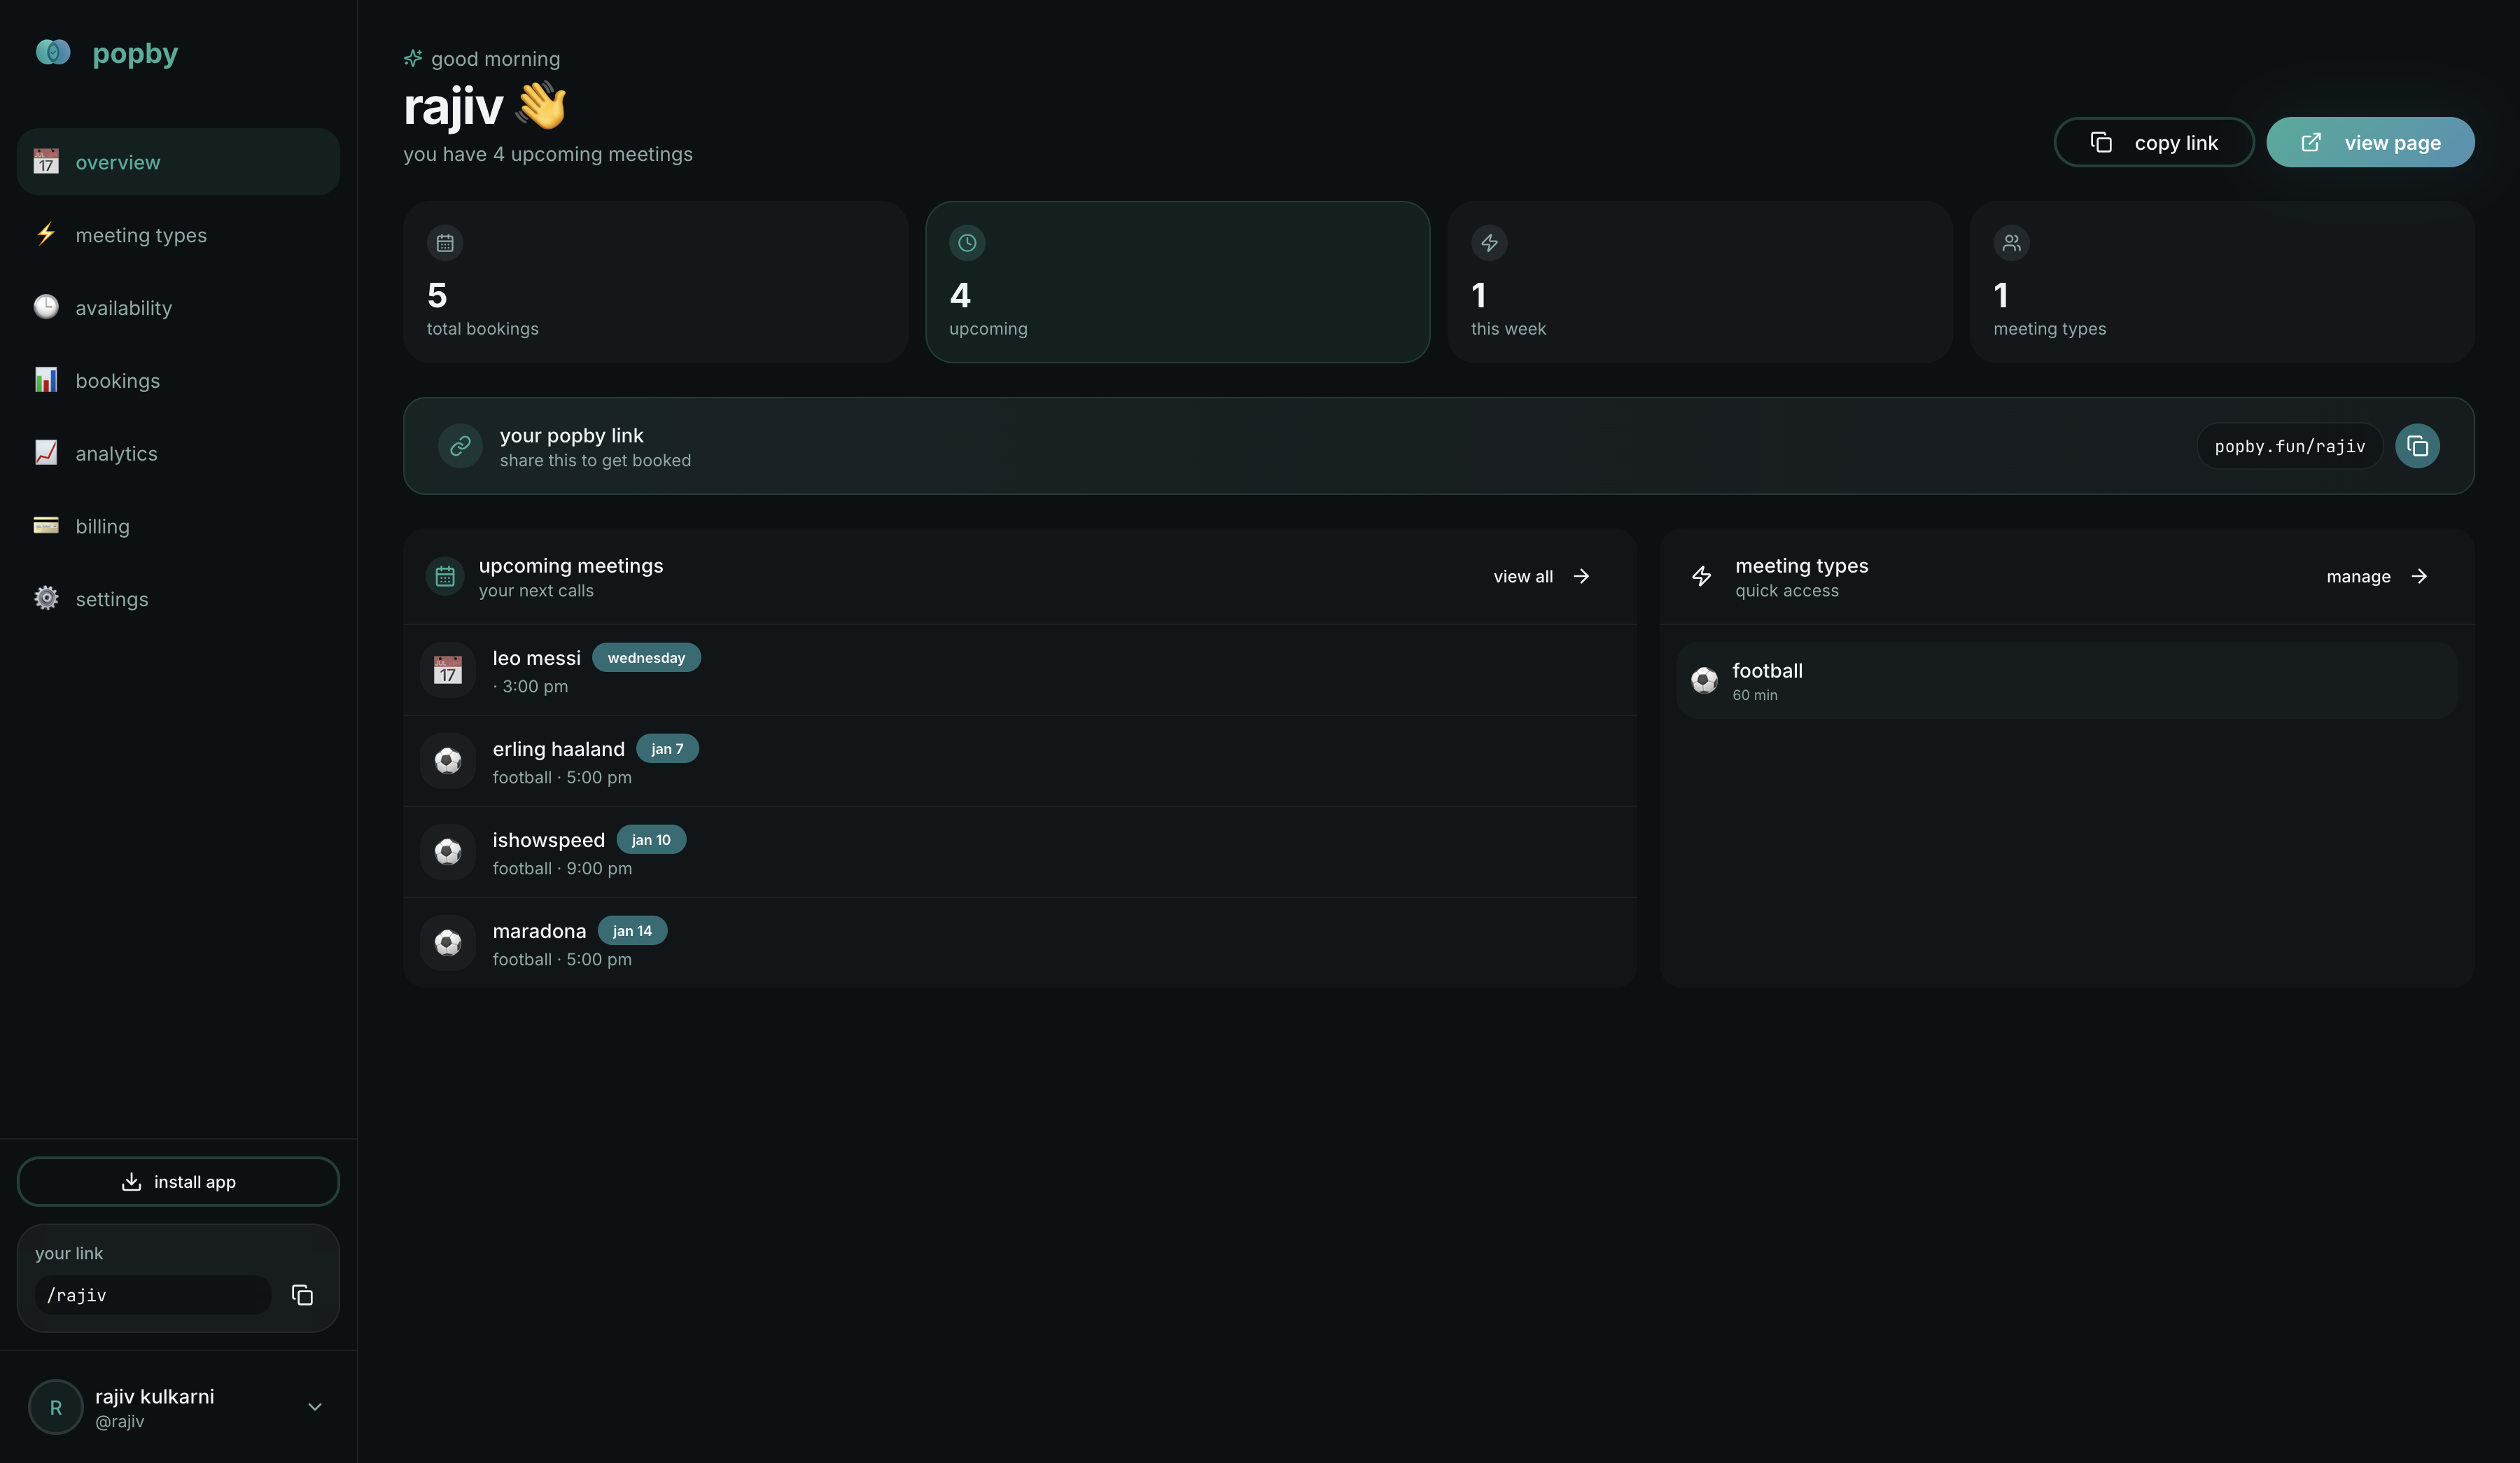Open the analytics section

116,454
